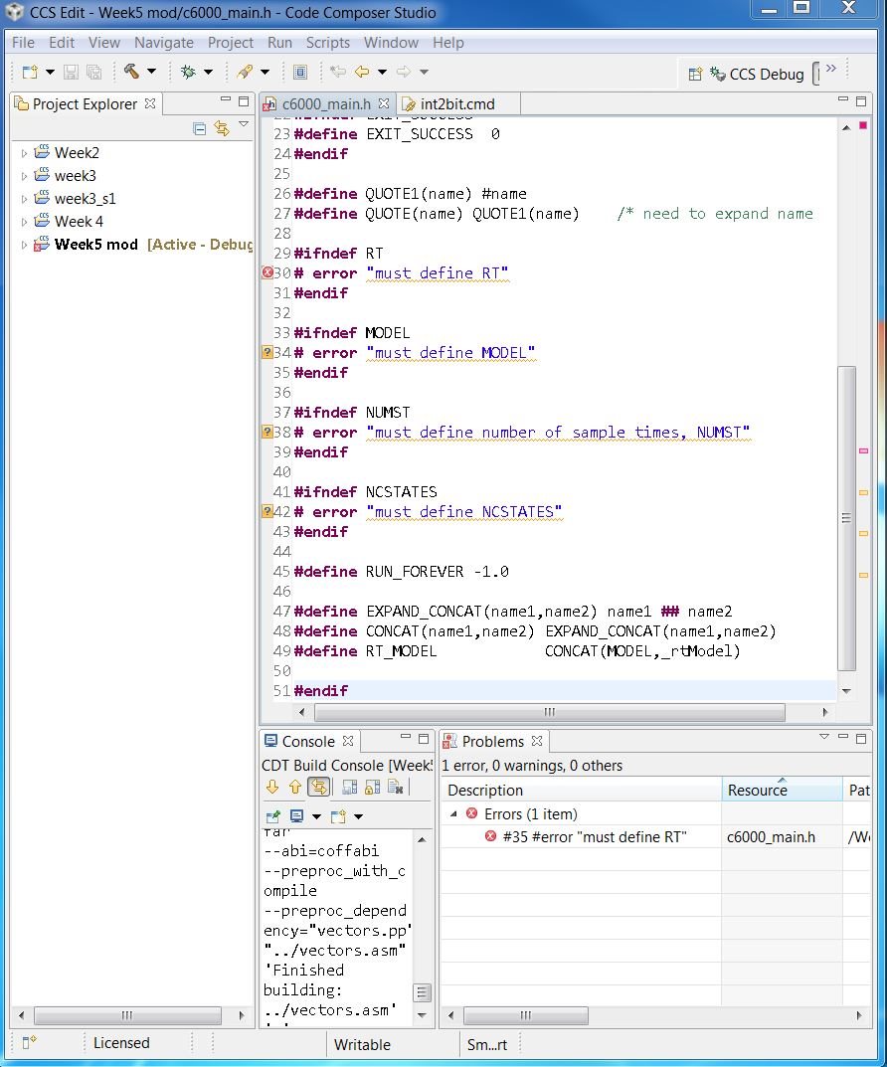
Task: Open the New Console view dropdown
Action: click(358, 815)
